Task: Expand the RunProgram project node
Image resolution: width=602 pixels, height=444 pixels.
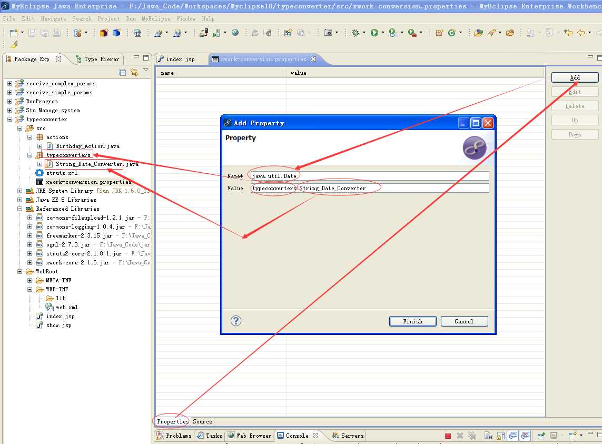Action: click(x=9, y=102)
